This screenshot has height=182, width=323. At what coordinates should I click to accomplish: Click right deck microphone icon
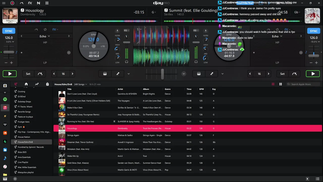click(x=212, y=74)
